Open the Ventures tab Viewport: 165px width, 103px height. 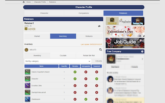click(x=89, y=36)
